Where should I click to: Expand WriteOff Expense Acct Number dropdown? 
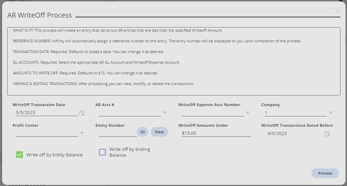point(247,113)
